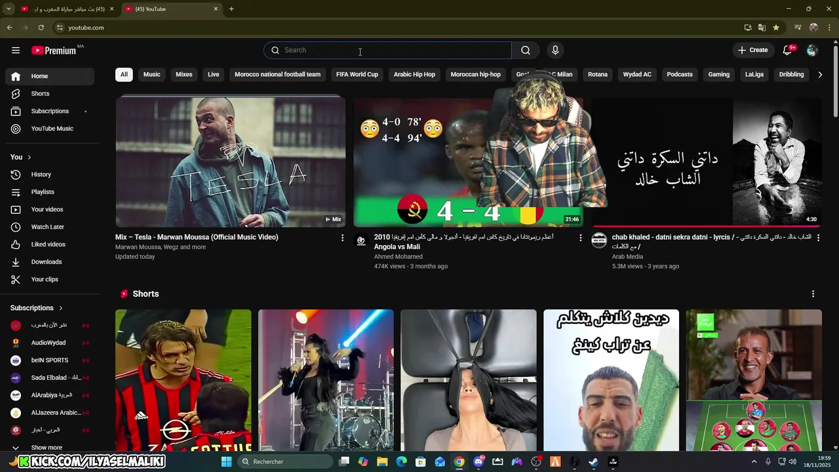The width and height of the screenshot is (839, 472).
Task: Play the Tesla Marwan Moussa mix thumbnail
Action: point(231,162)
